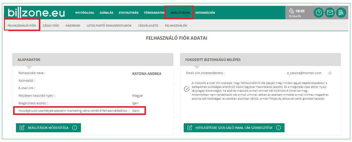The height and width of the screenshot is (142, 352).
Task: Click the Felhasználó neve label
Action: click(x=32, y=73)
